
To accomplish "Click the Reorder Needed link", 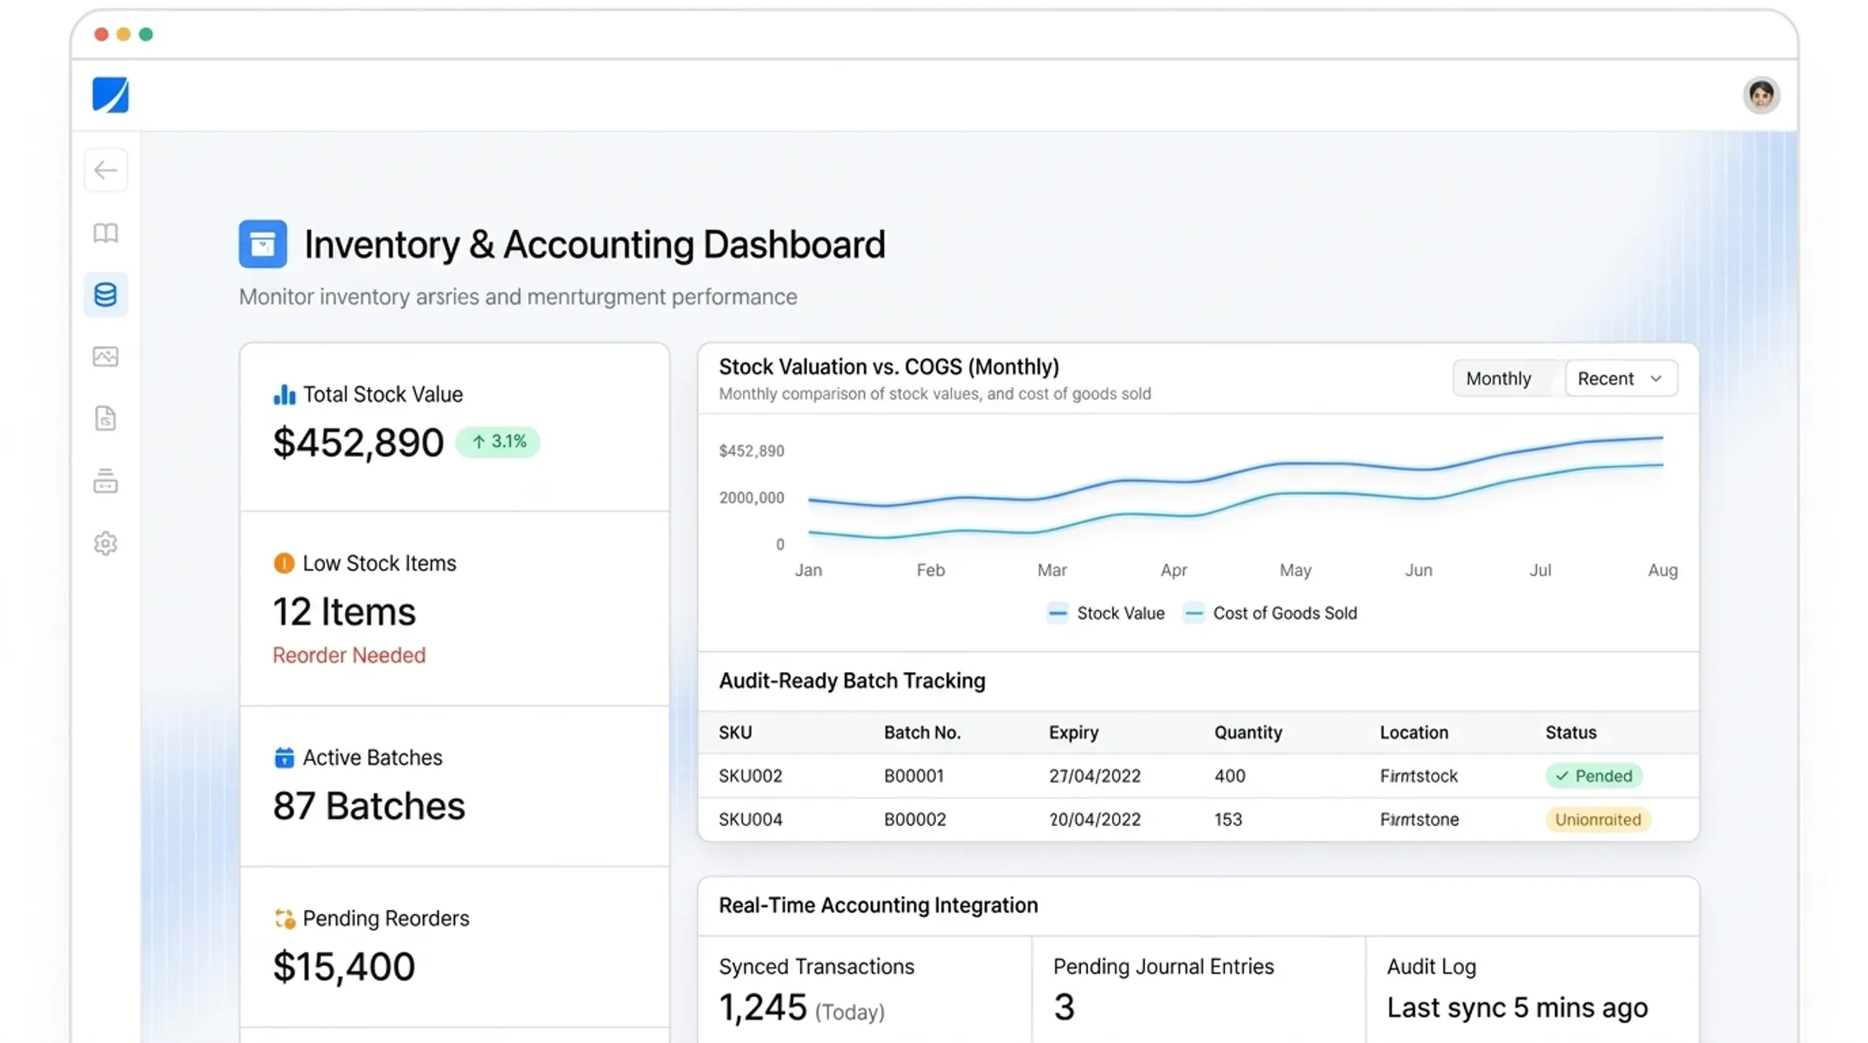I will pos(349,656).
